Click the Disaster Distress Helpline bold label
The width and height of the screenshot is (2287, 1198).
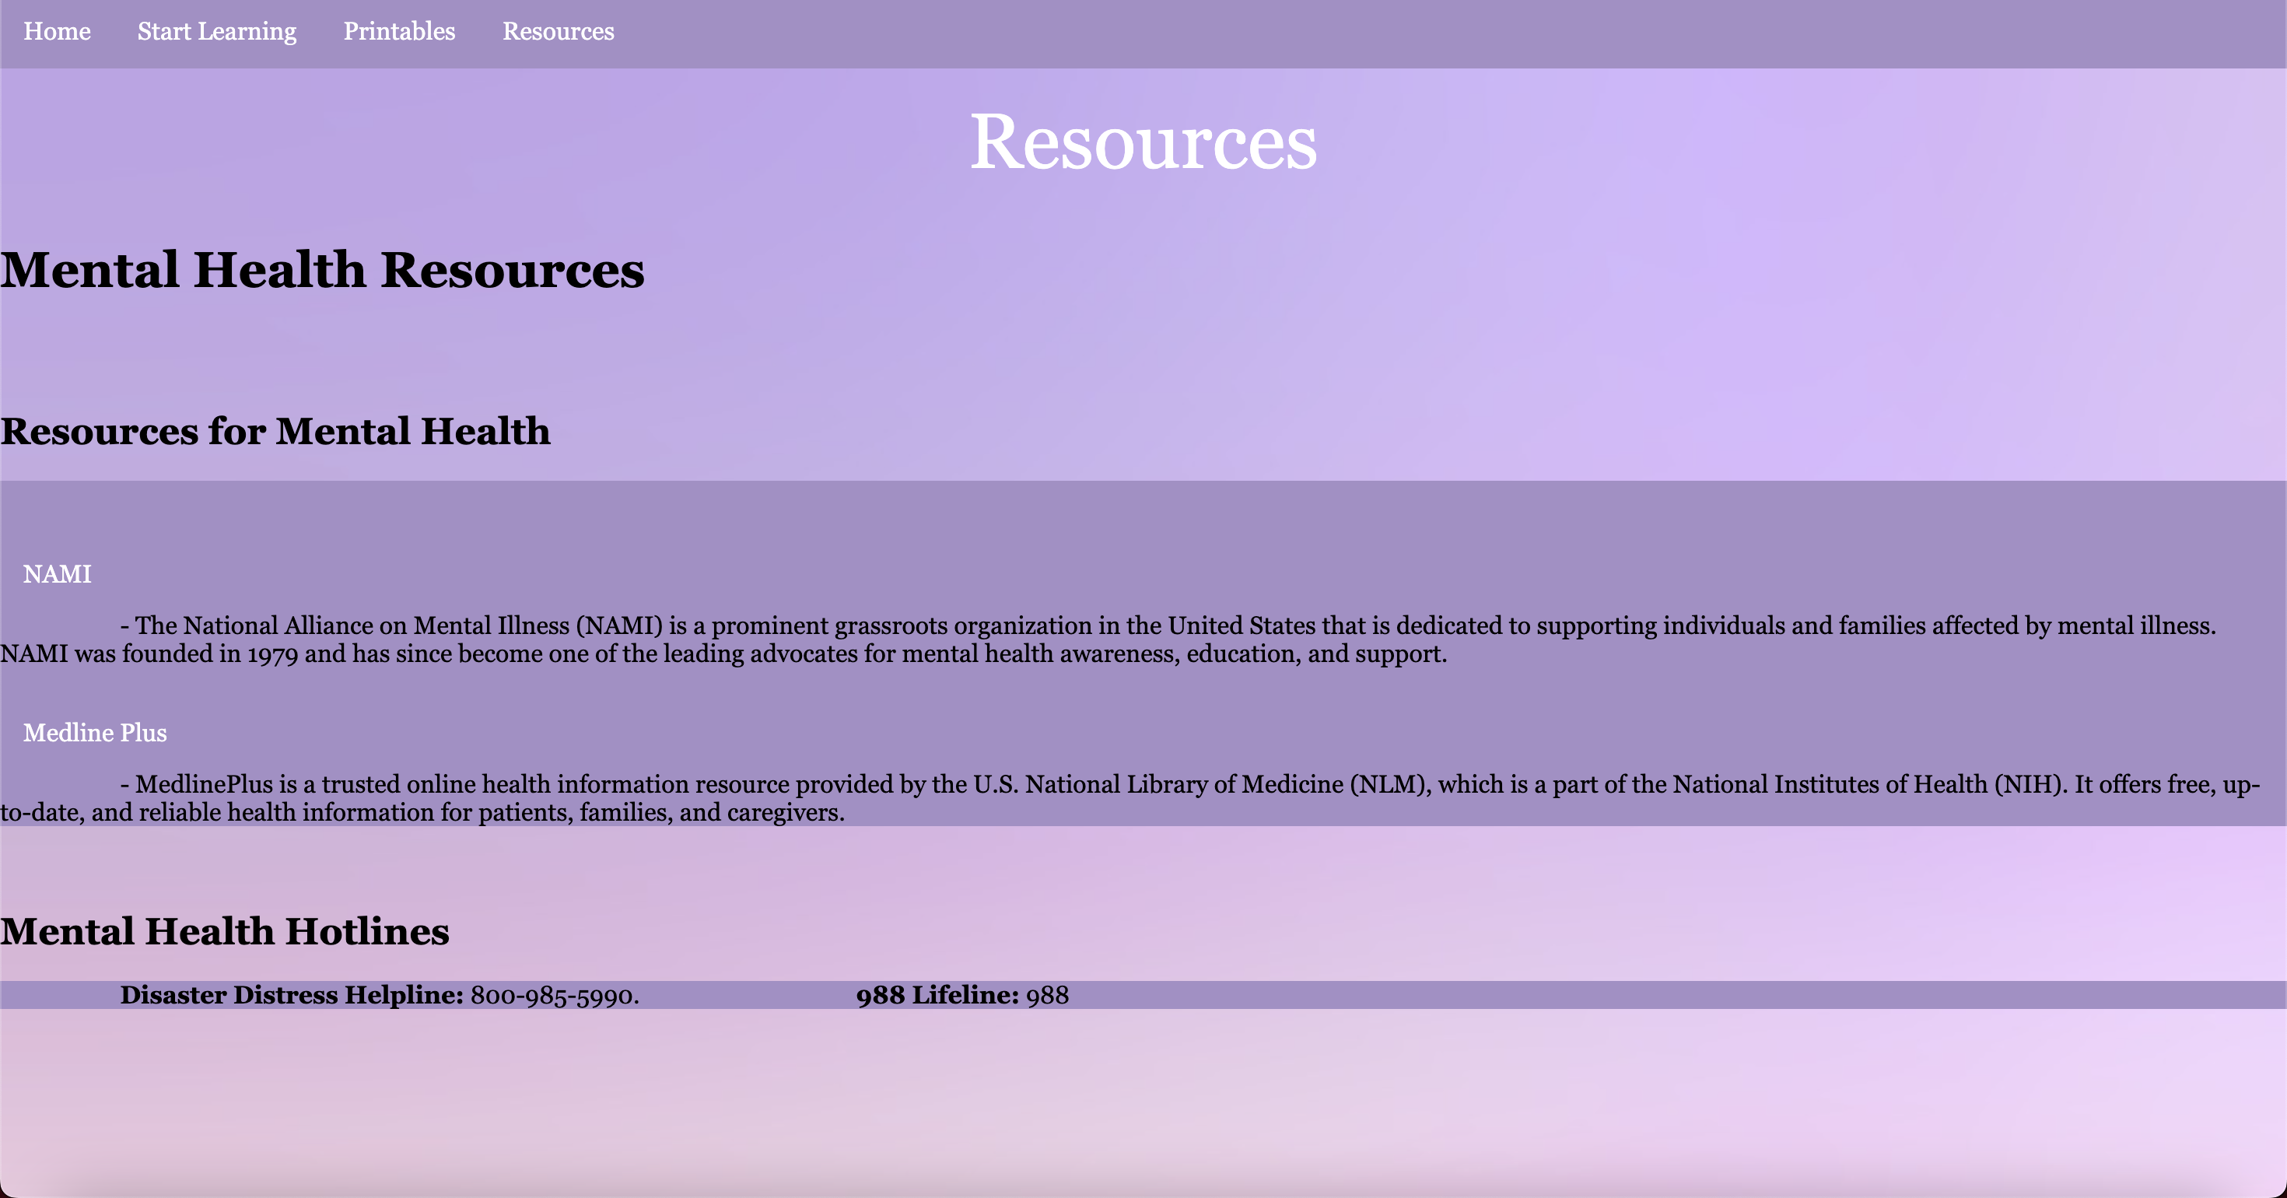(291, 996)
